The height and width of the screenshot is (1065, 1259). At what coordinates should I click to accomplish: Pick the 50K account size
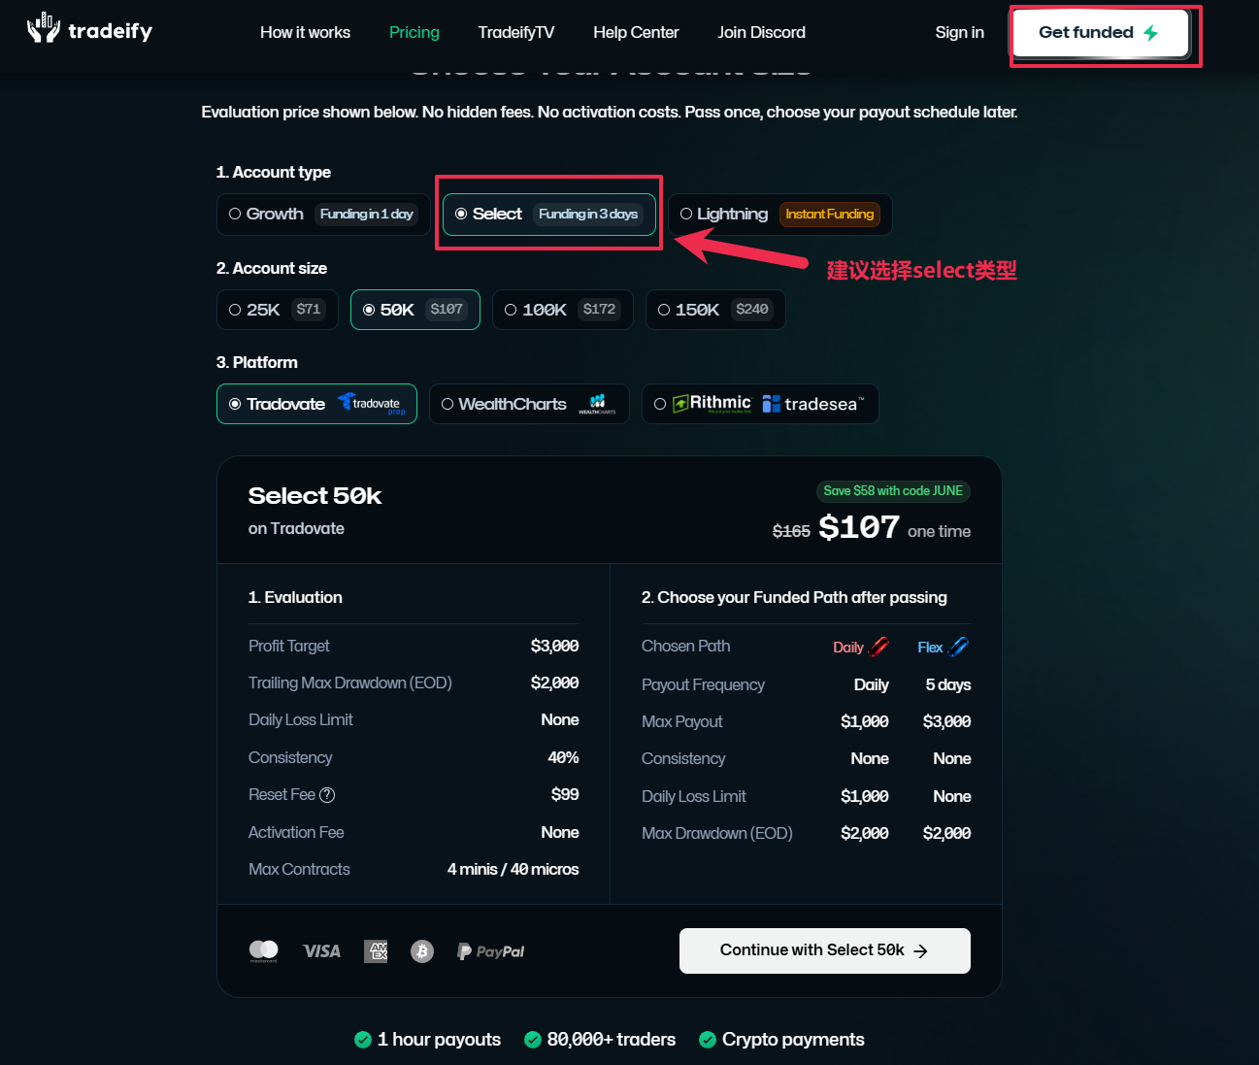coord(415,310)
